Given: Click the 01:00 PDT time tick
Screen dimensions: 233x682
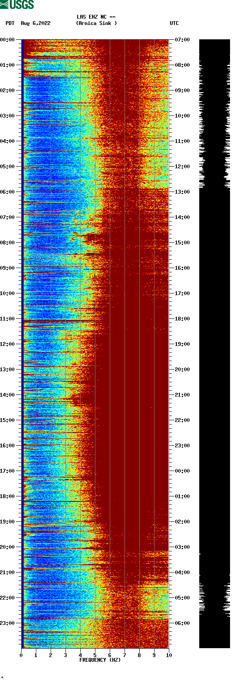Looking at the screenshot, I should pos(8,65).
